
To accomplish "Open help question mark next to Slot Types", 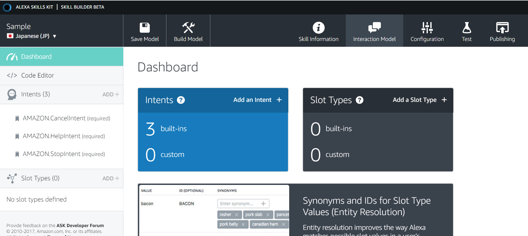I will coord(360,100).
